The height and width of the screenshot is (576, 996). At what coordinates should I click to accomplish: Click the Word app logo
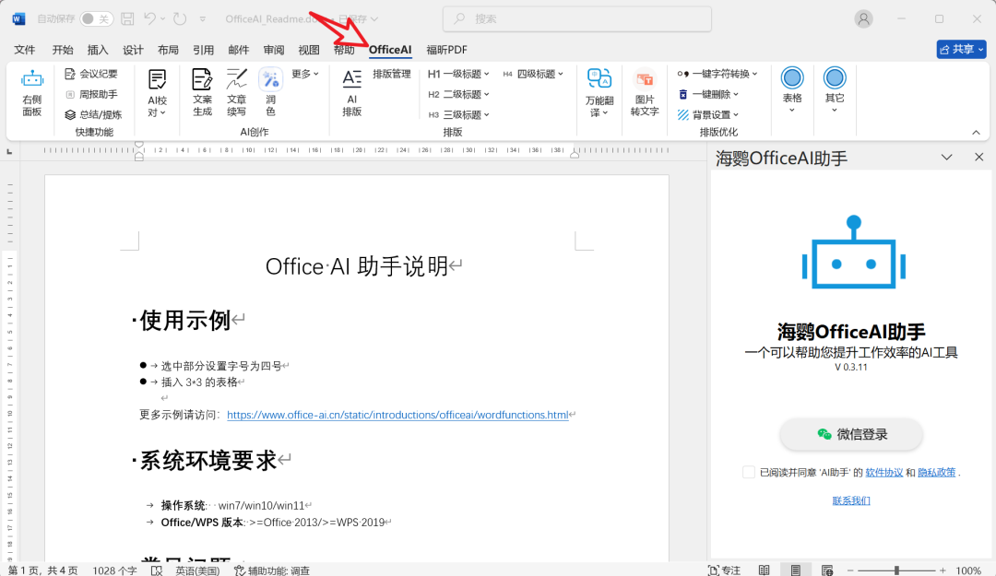tap(18, 19)
